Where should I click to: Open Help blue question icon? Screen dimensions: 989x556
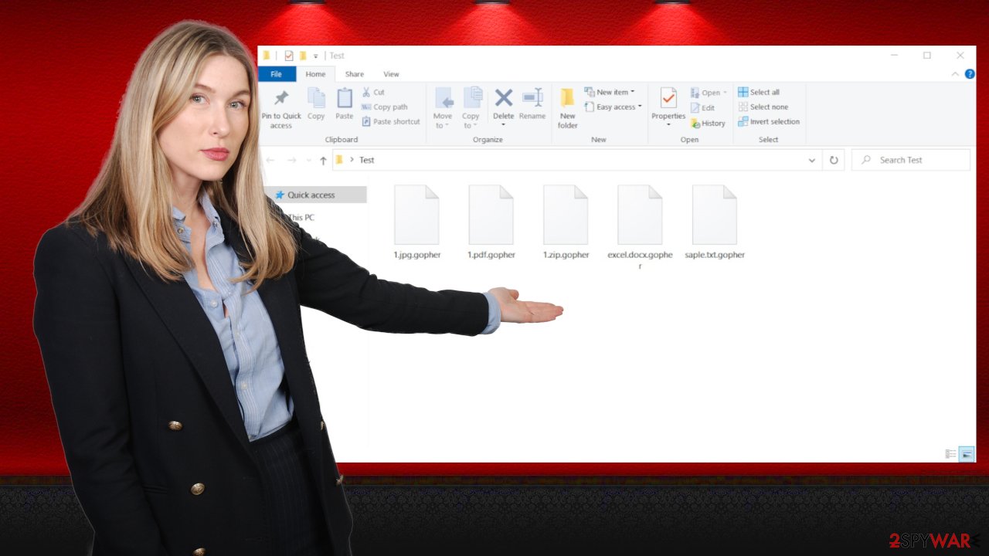(970, 74)
